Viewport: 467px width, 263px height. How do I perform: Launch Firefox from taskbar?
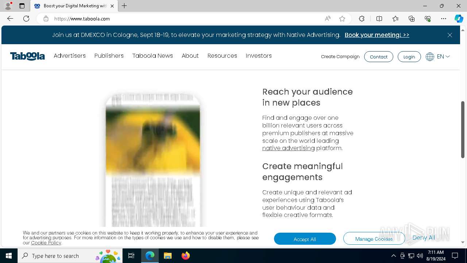point(185,256)
